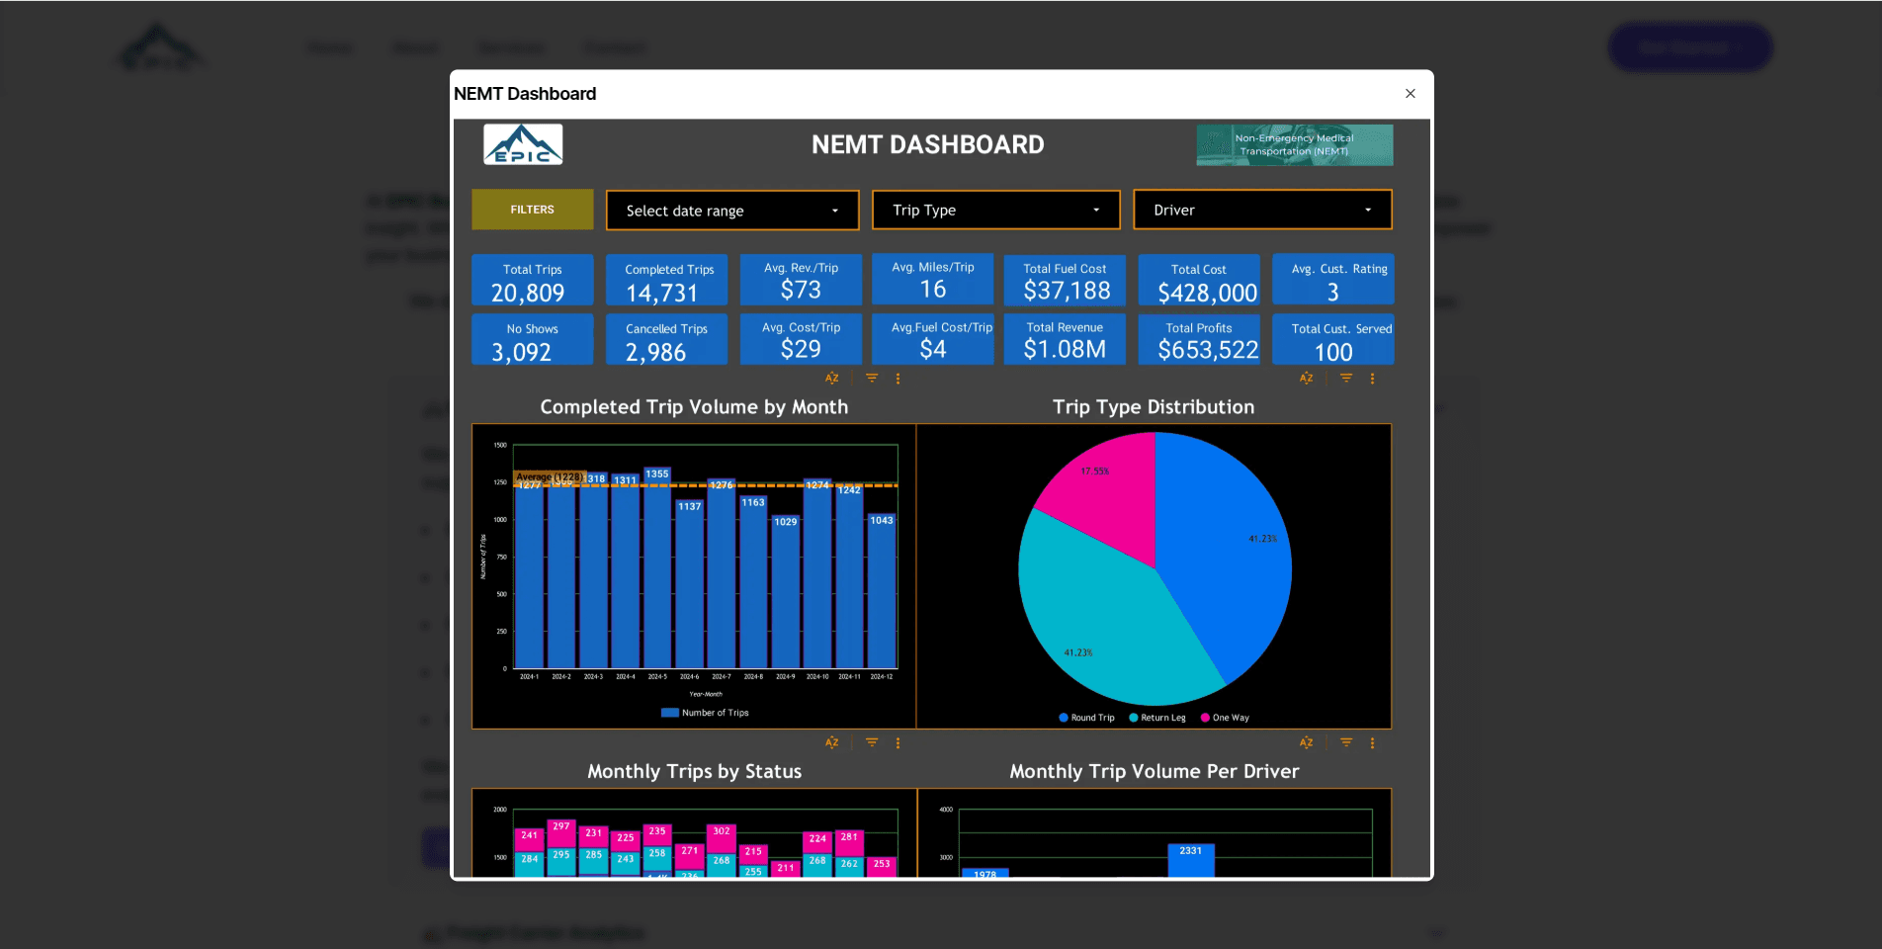Open filter icon for Trip Type Distribution chart
This screenshot has width=1882, height=949.
[1346, 379]
